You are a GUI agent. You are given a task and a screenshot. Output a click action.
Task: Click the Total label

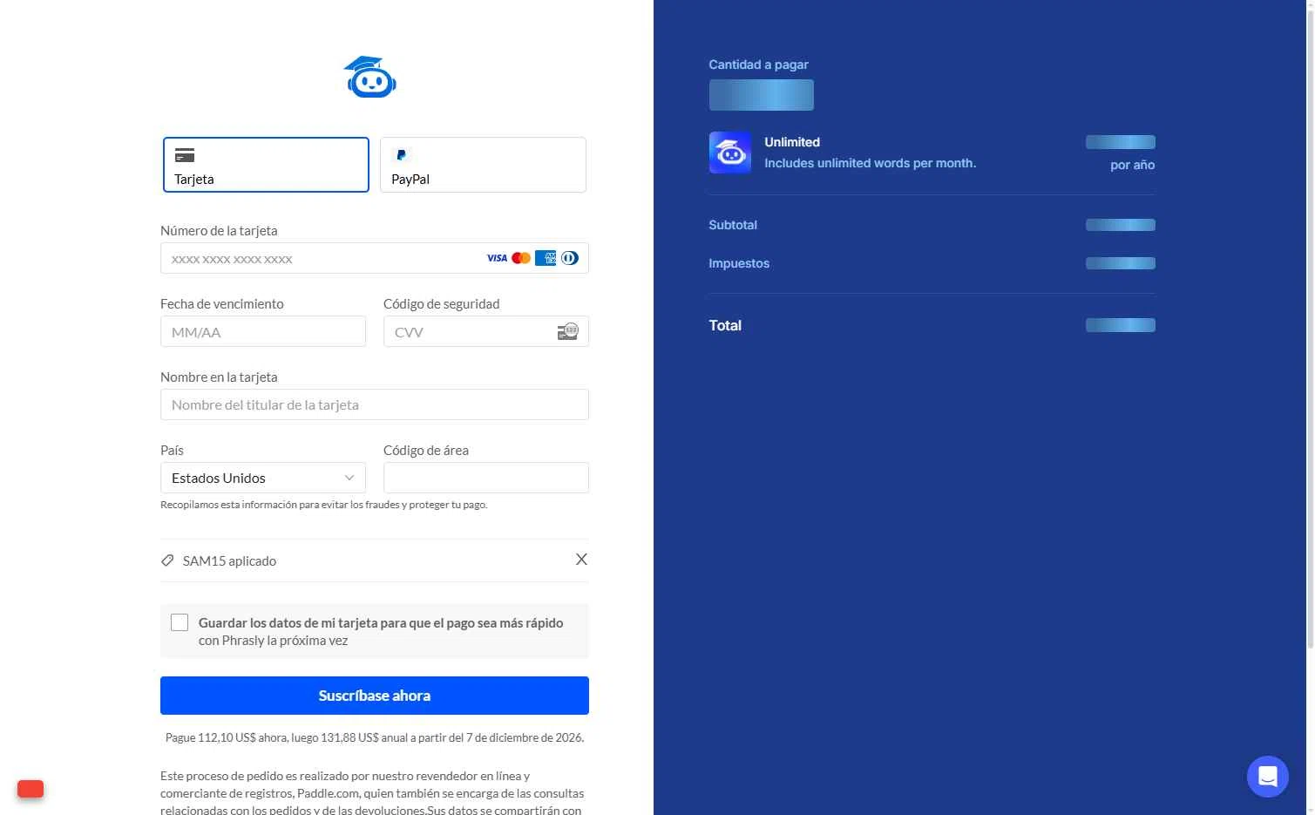click(725, 325)
